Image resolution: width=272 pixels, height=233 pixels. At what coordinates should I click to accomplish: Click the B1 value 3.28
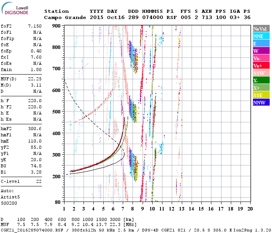pyautogui.click(x=36, y=172)
